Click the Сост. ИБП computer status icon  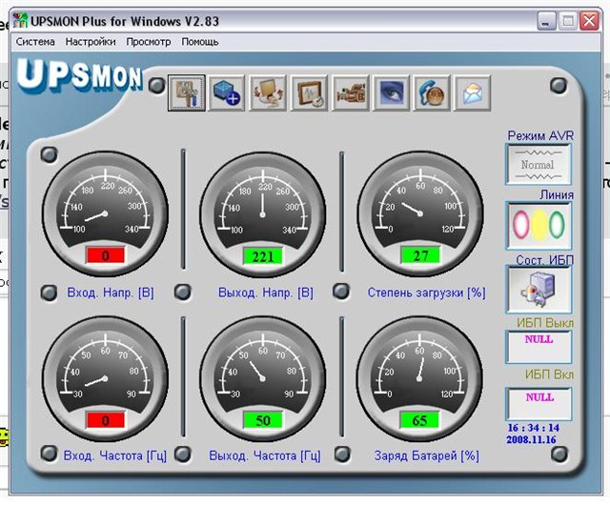tap(539, 288)
